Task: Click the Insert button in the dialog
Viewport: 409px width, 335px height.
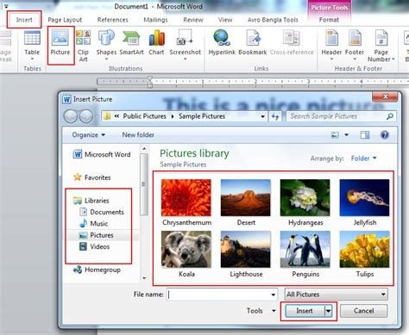Action: [305, 311]
